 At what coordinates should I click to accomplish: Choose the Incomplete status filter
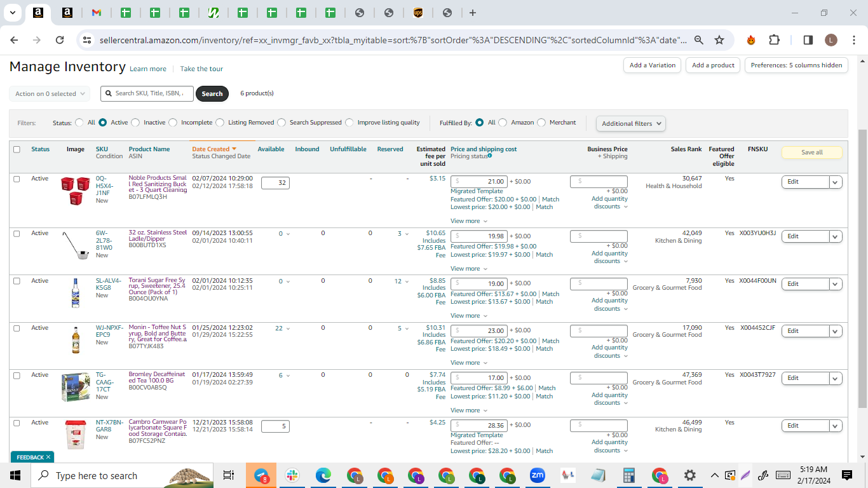172,123
